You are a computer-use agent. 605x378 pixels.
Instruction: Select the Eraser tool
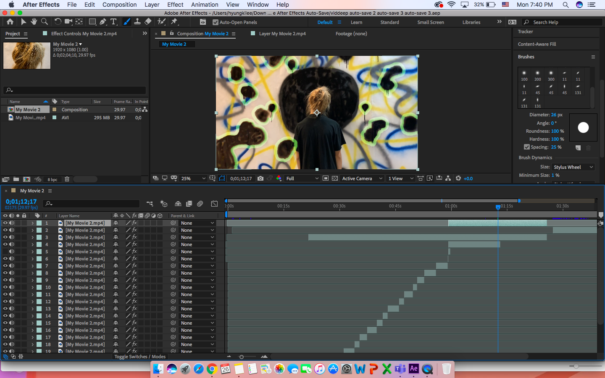coord(148,21)
